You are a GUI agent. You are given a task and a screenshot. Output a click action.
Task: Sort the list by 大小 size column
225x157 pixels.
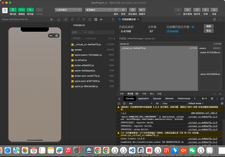click(x=111, y=38)
